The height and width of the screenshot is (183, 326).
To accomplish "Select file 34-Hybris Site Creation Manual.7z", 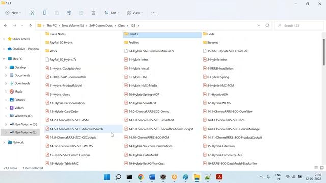I will (149, 51).
